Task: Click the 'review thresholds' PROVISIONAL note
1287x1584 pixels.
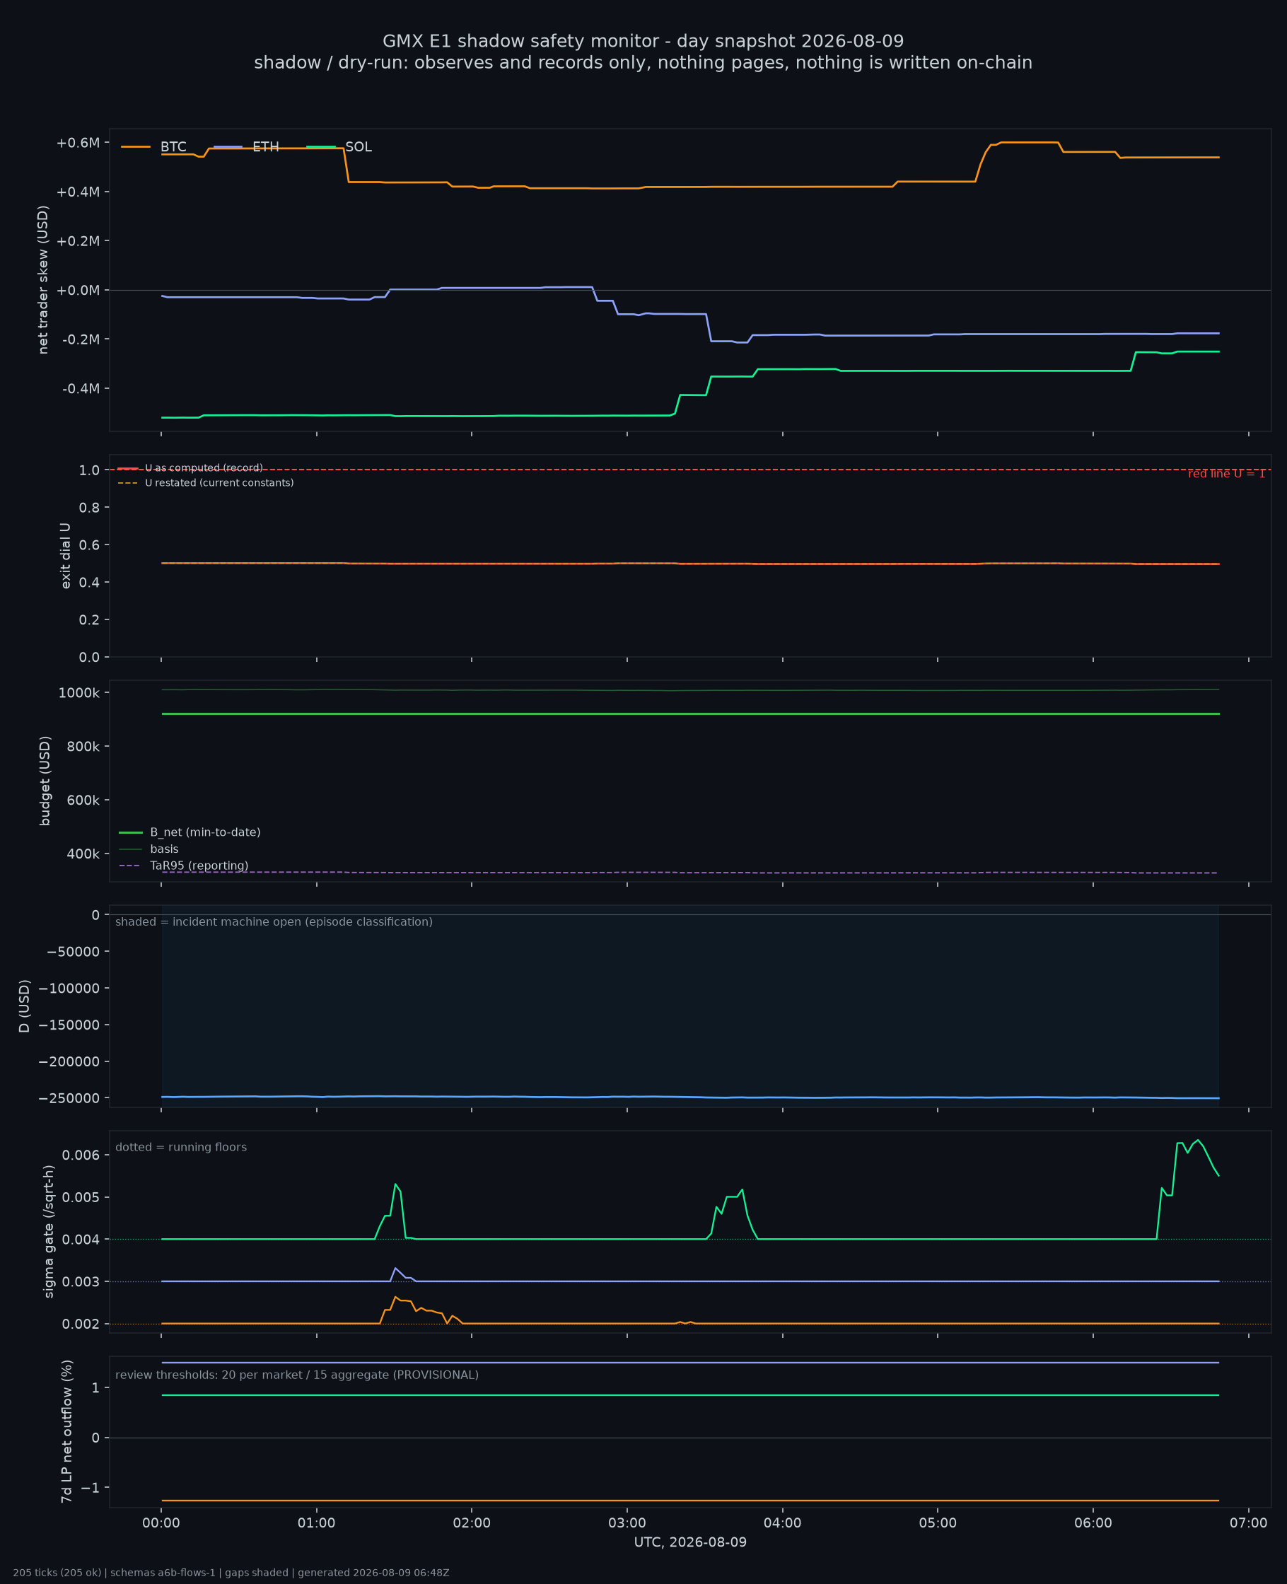Action: [297, 1375]
